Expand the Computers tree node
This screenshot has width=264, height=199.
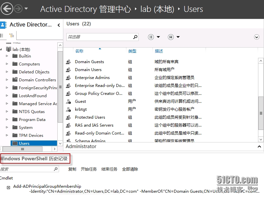7,64
